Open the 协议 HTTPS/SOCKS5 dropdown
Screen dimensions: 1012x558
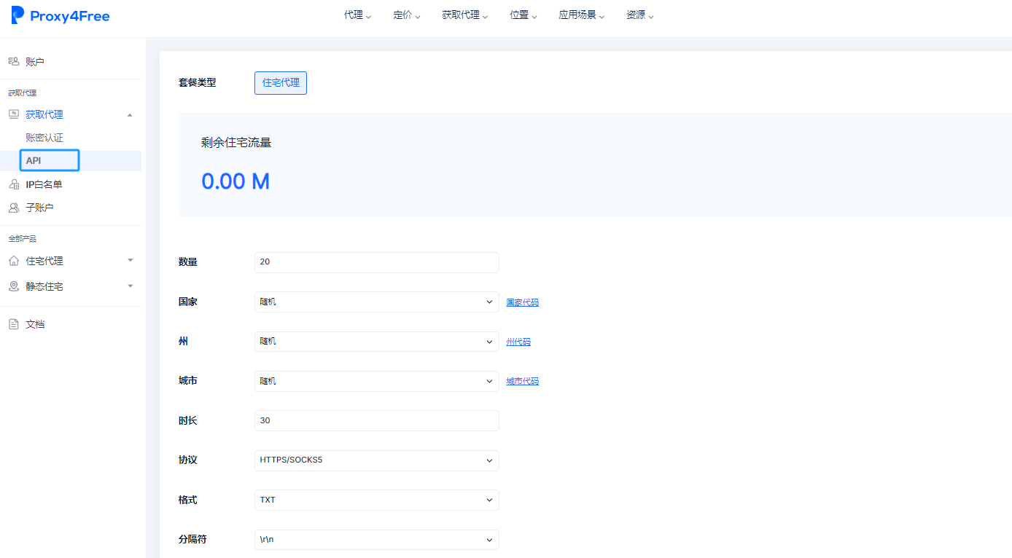tap(376, 460)
